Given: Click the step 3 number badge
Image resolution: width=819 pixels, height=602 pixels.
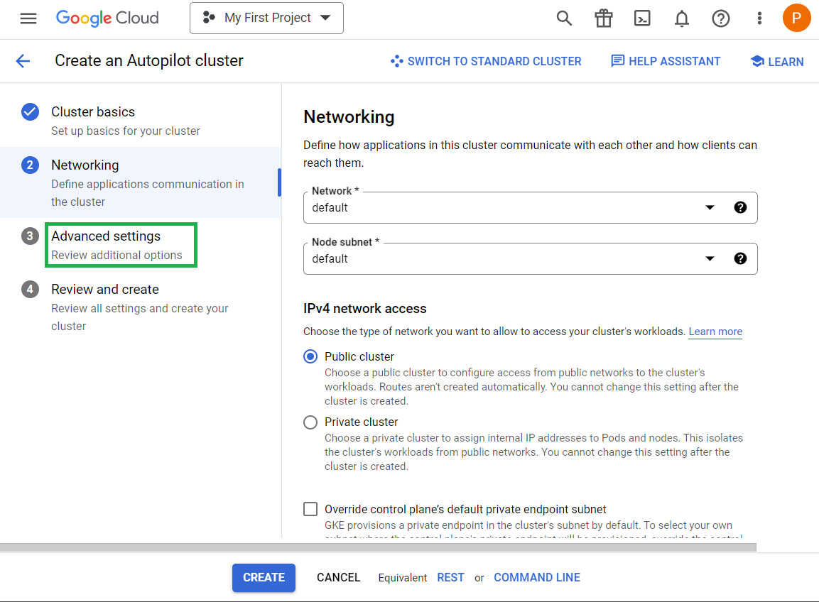Looking at the screenshot, I should [30, 236].
